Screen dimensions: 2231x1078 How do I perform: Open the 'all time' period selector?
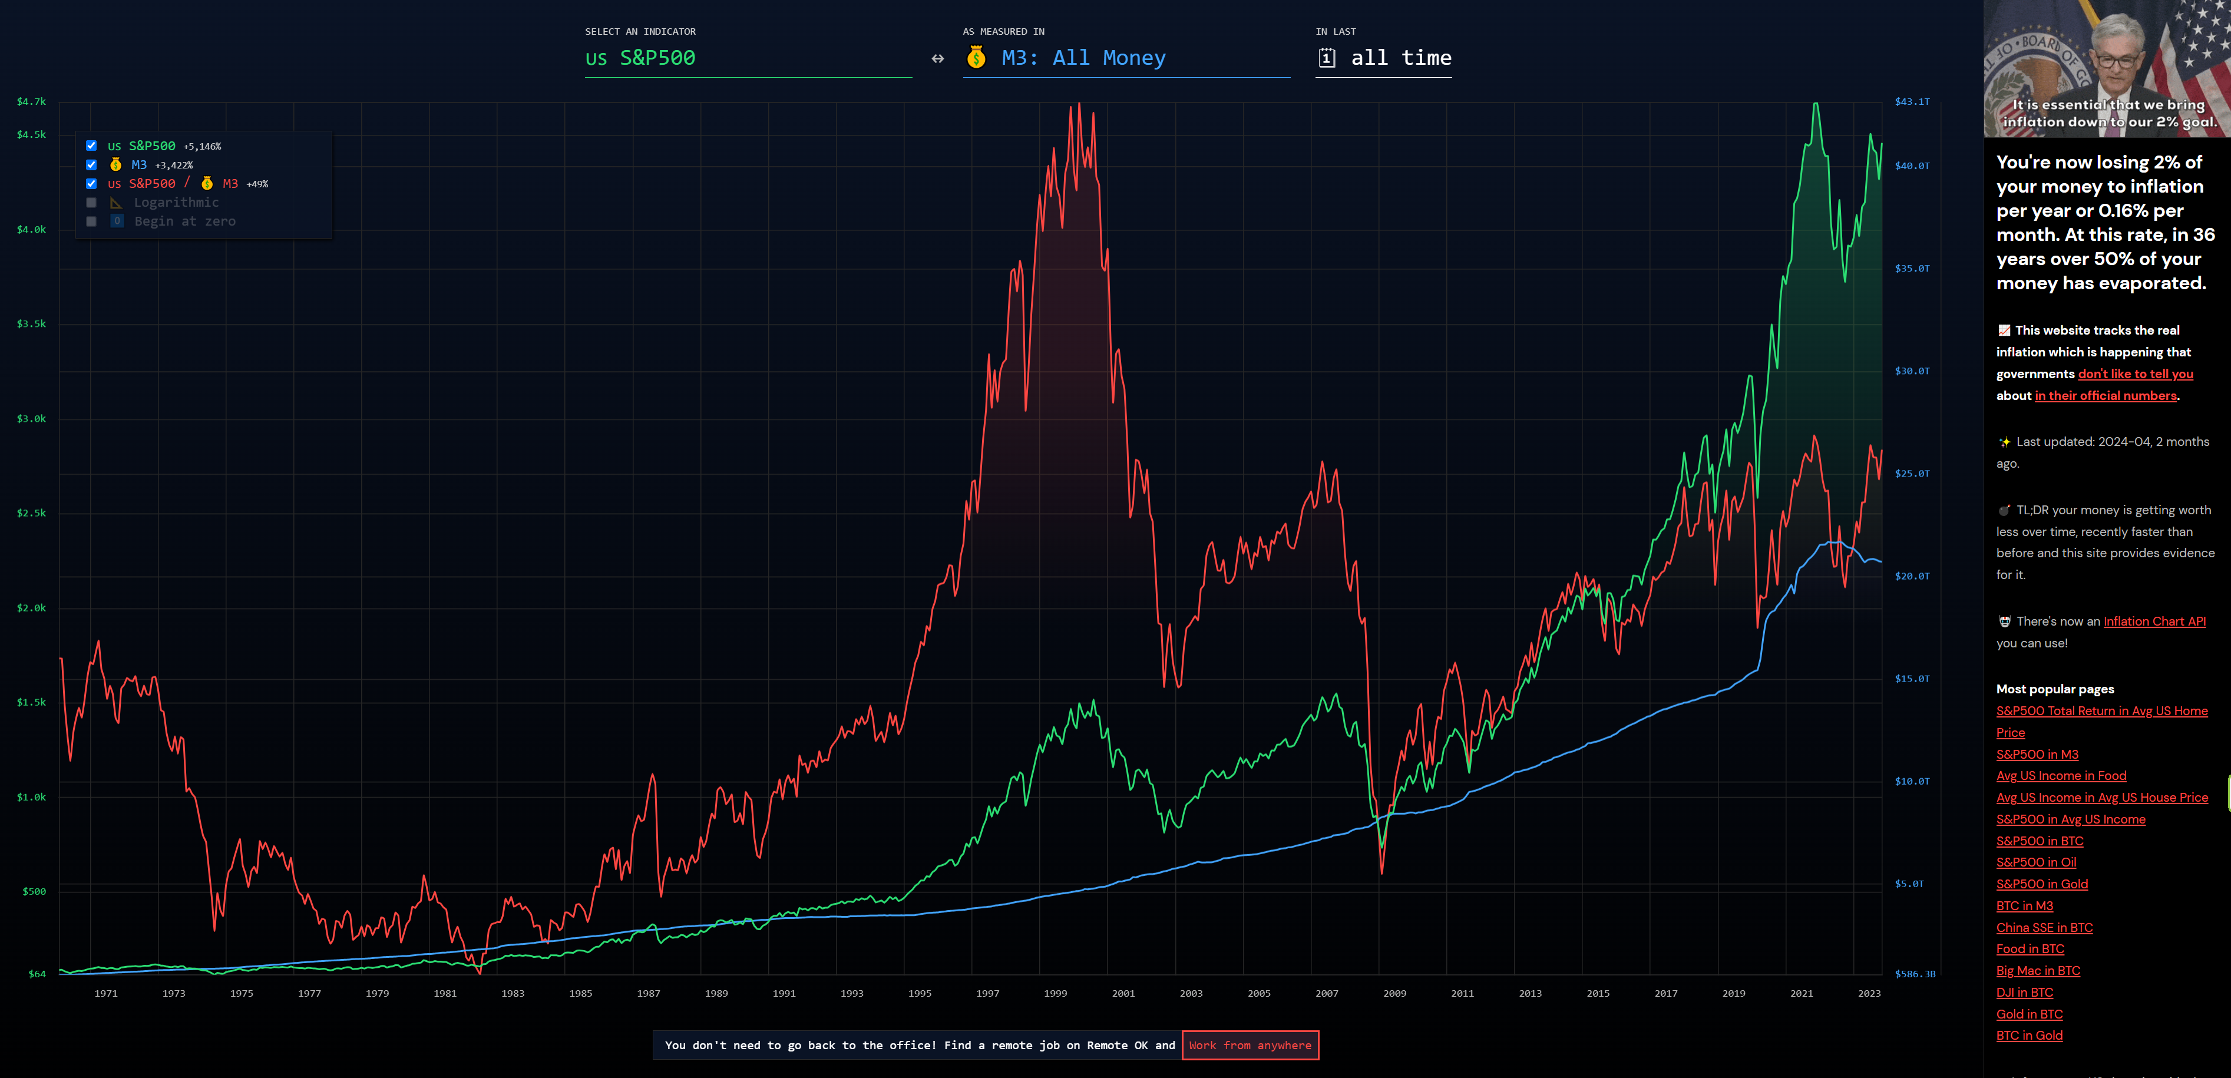click(1383, 58)
